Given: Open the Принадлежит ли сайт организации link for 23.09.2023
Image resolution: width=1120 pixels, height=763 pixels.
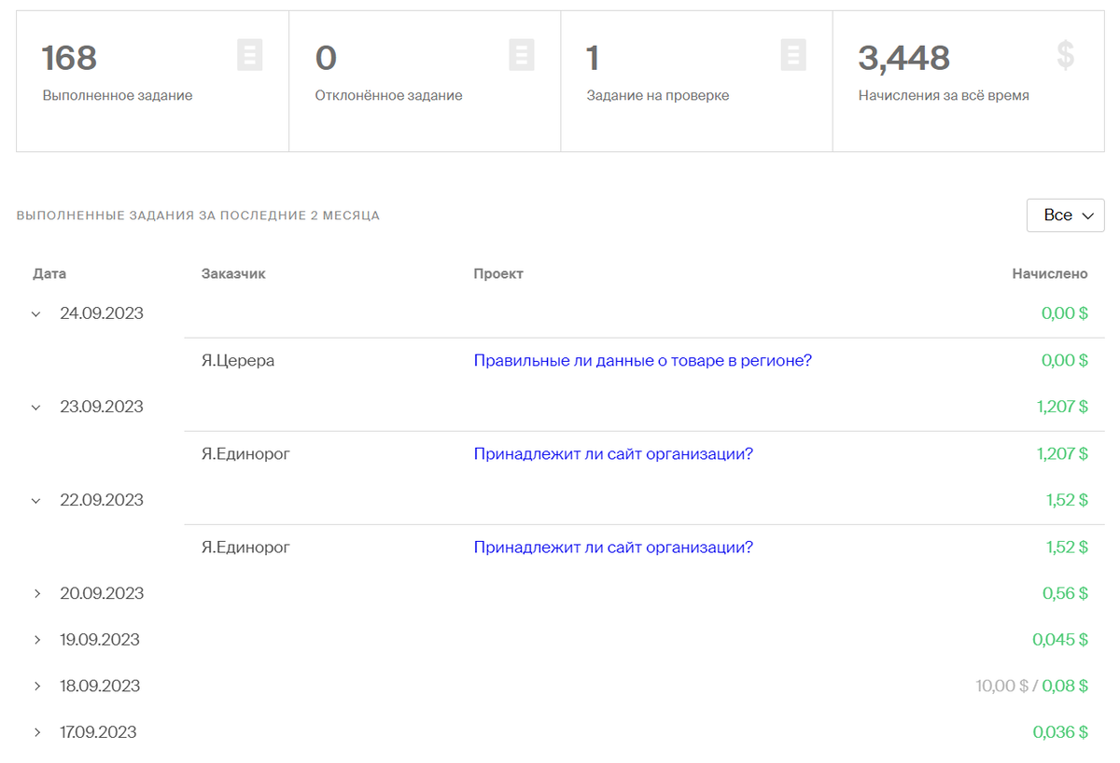Looking at the screenshot, I should (x=611, y=453).
